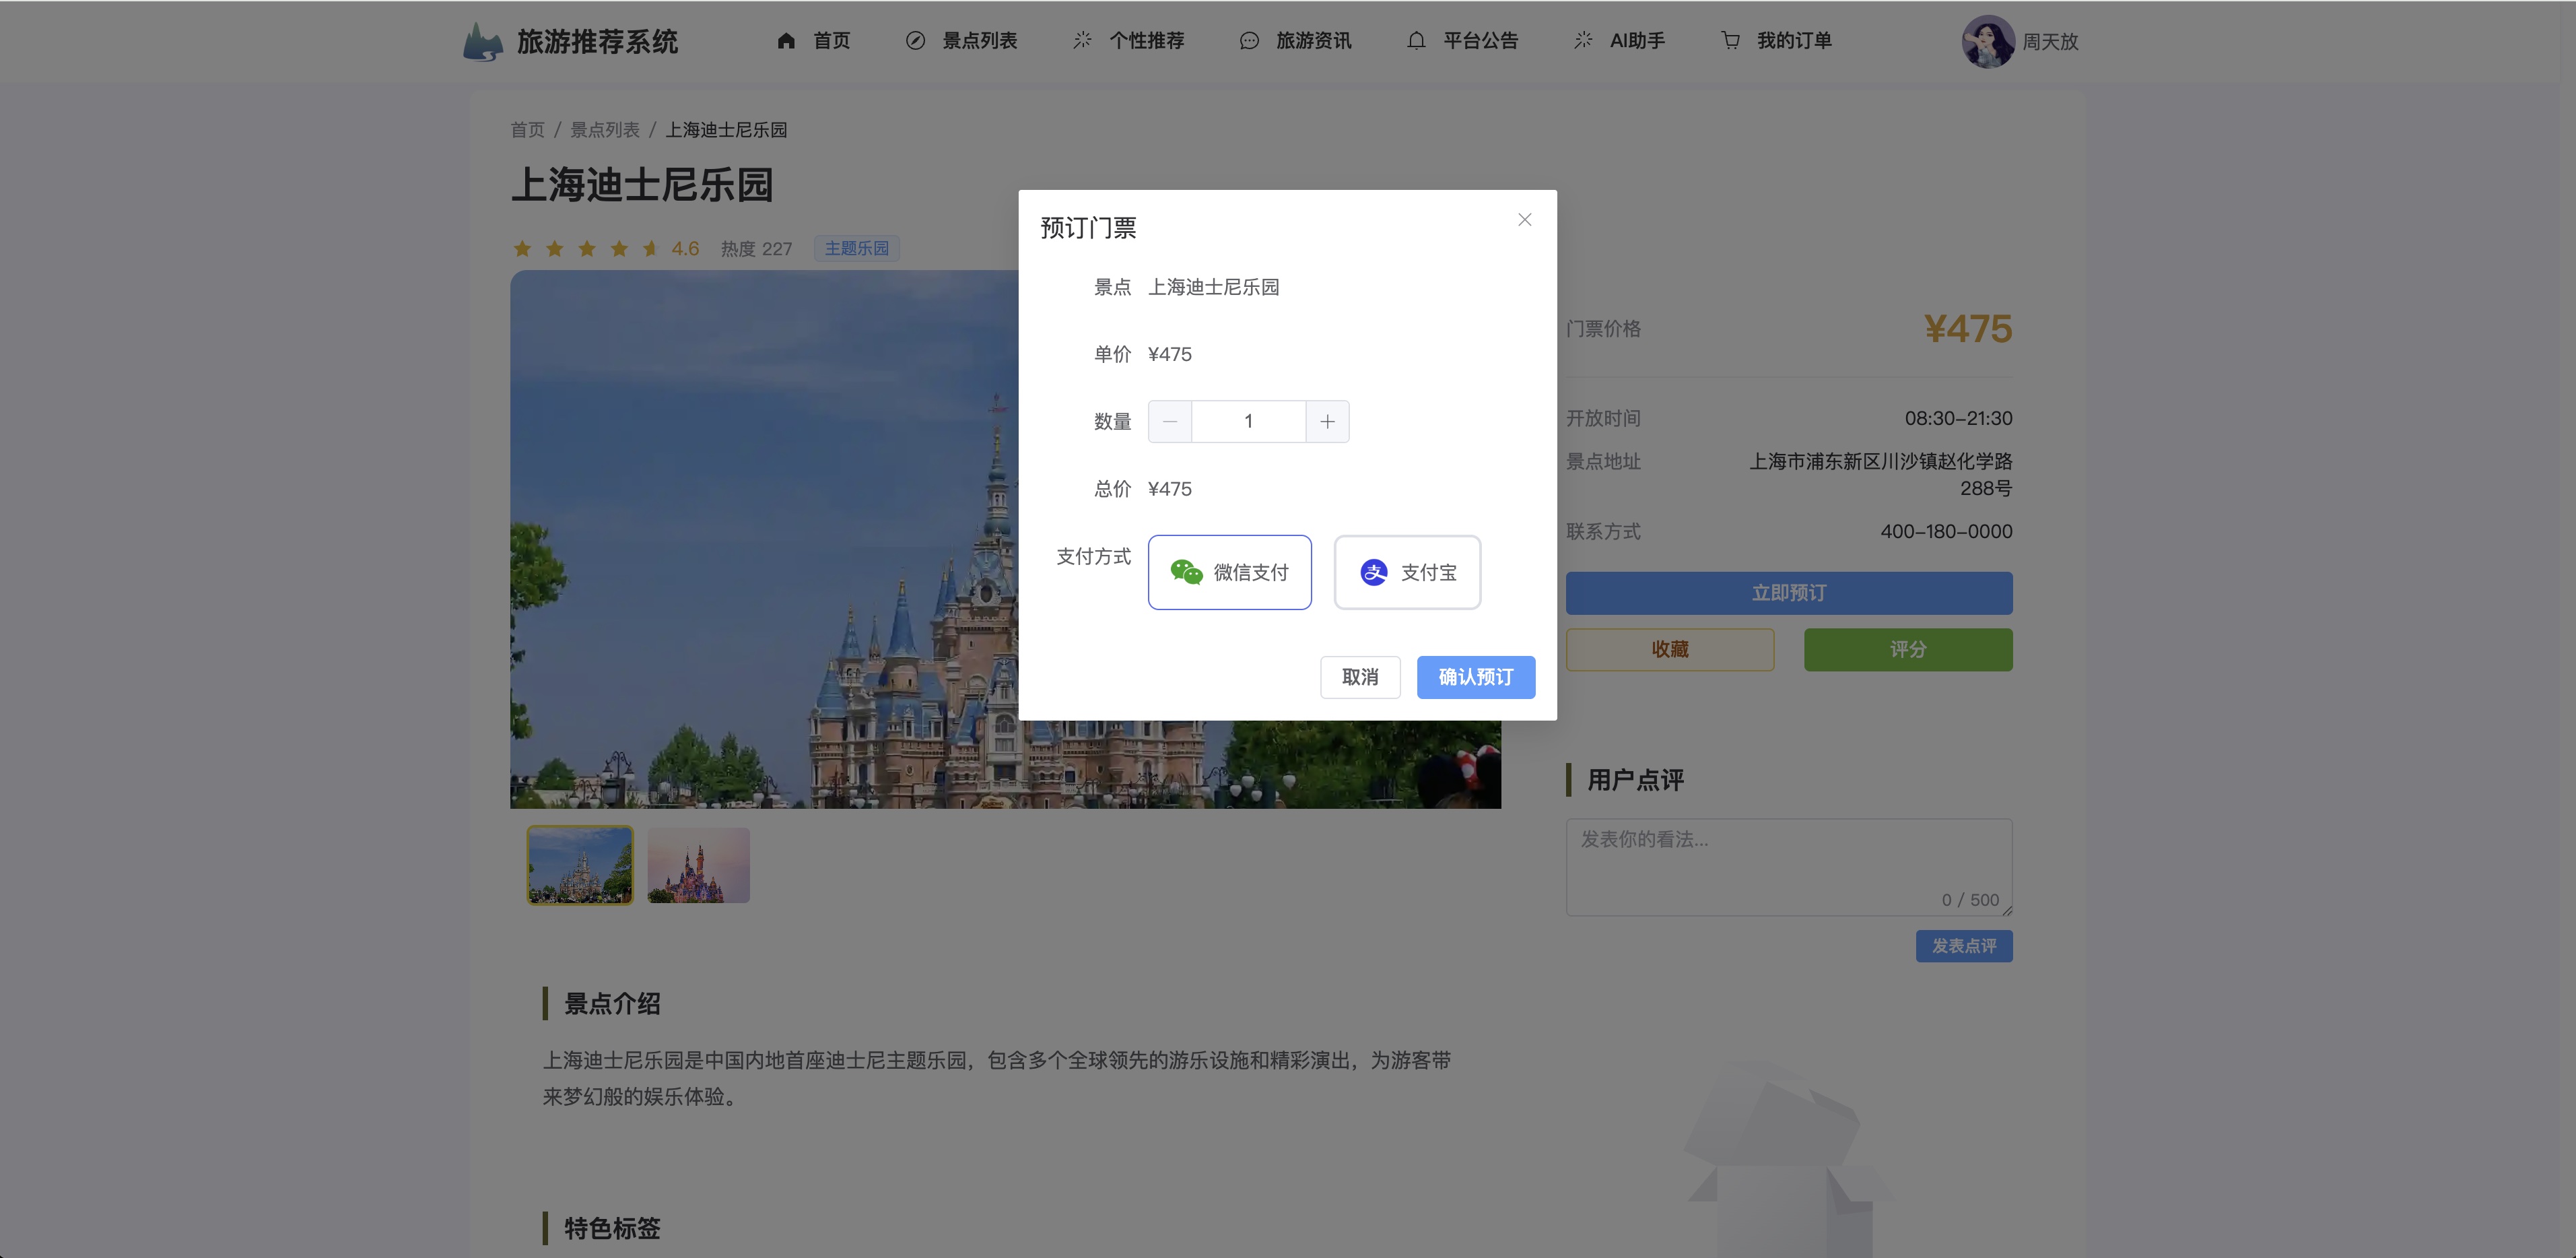
Task: Click the WeChat Pay green logo icon
Action: coord(1186,572)
